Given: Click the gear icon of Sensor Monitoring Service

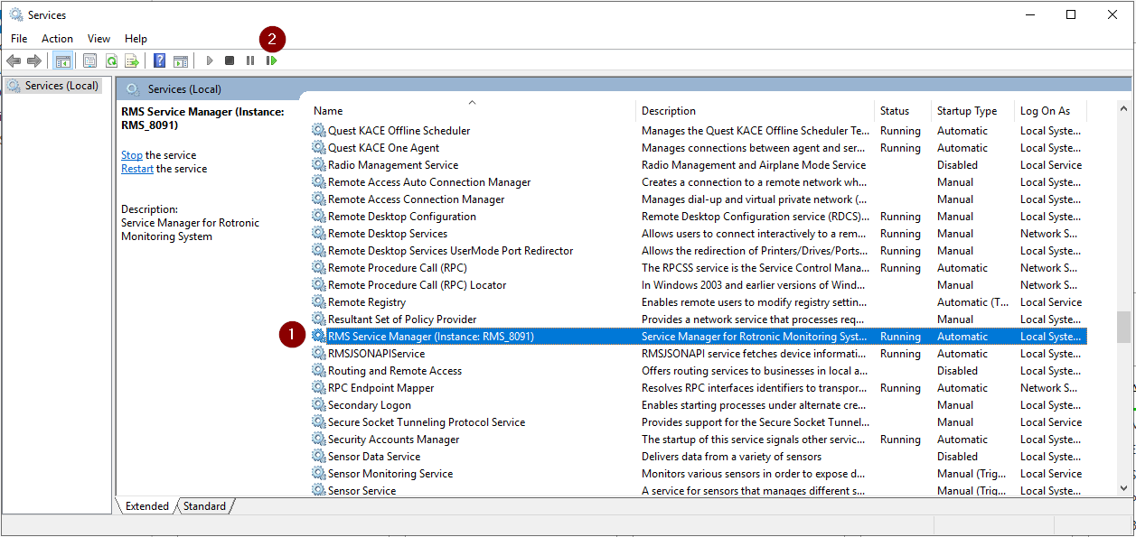Looking at the screenshot, I should (x=318, y=474).
